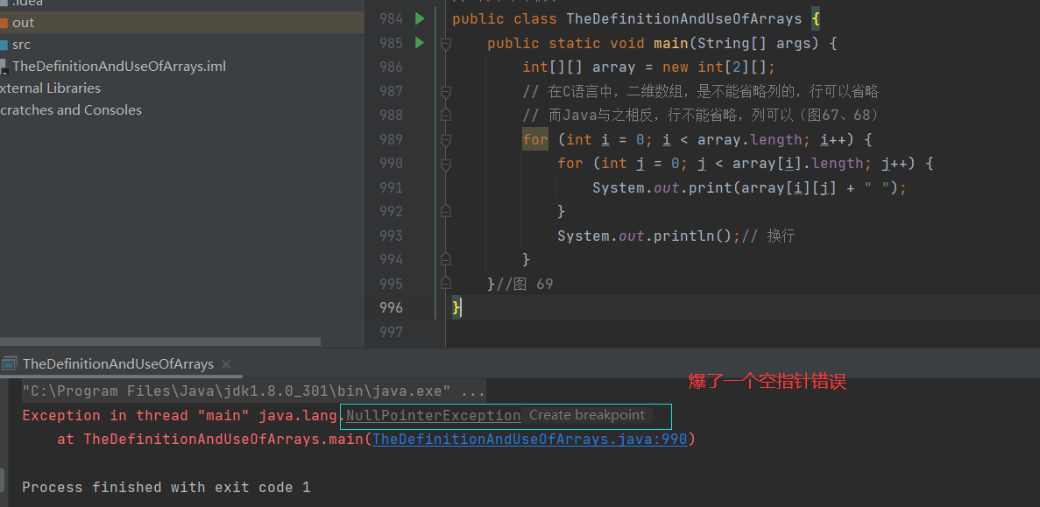Click class name TheDefinitionAndUseOfArrays in editor
This screenshot has width=1040, height=507.
[683, 18]
